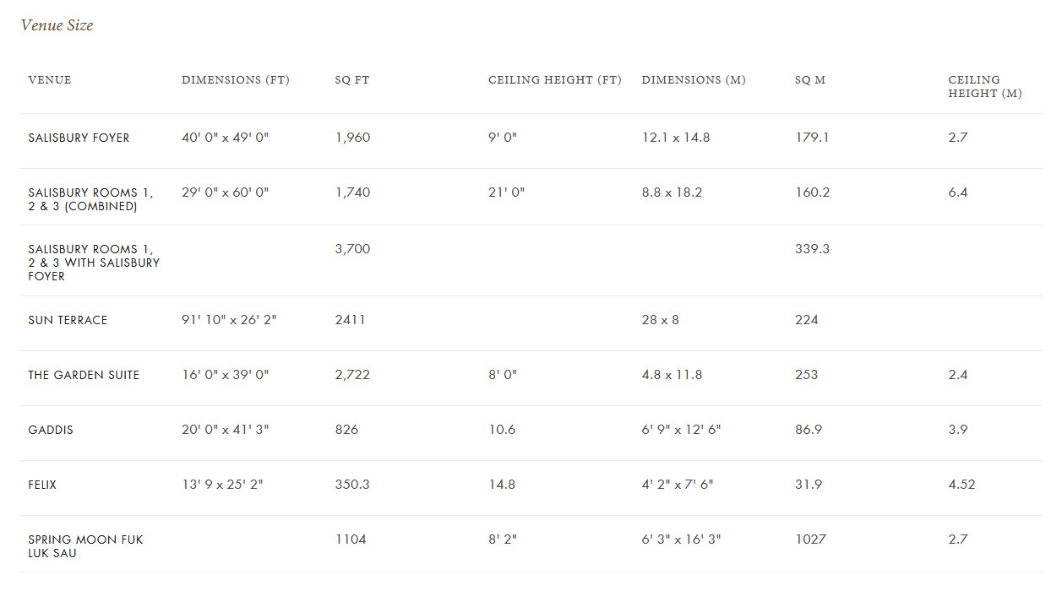Select Spring Moon Fuk Luk Sau venue

coord(85,546)
